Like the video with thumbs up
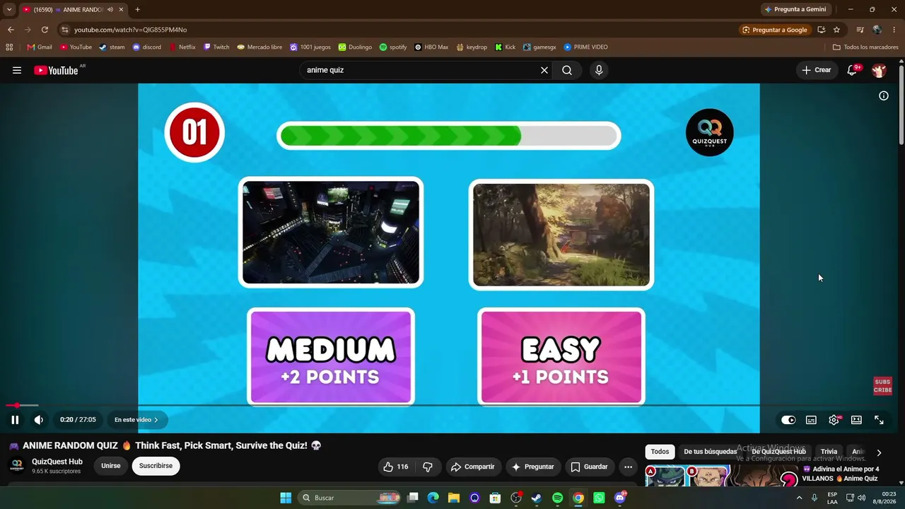Image resolution: width=905 pixels, height=509 pixels. pyautogui.click(x=396, y=467)
